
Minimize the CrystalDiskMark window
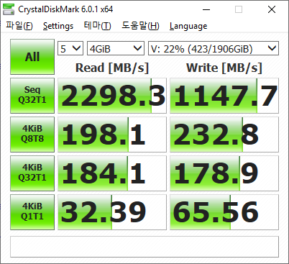coord(206,9)
